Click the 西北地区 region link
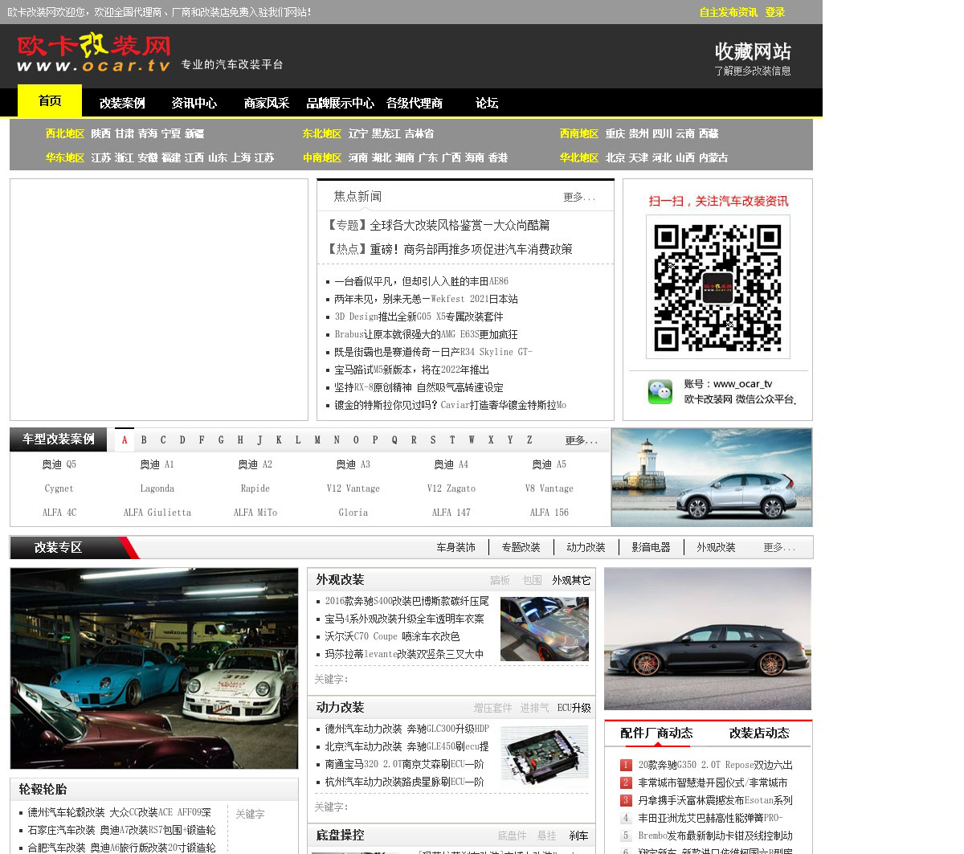This screenshot has width=964, height=854. pyautogui.click(x=65, y=133)
